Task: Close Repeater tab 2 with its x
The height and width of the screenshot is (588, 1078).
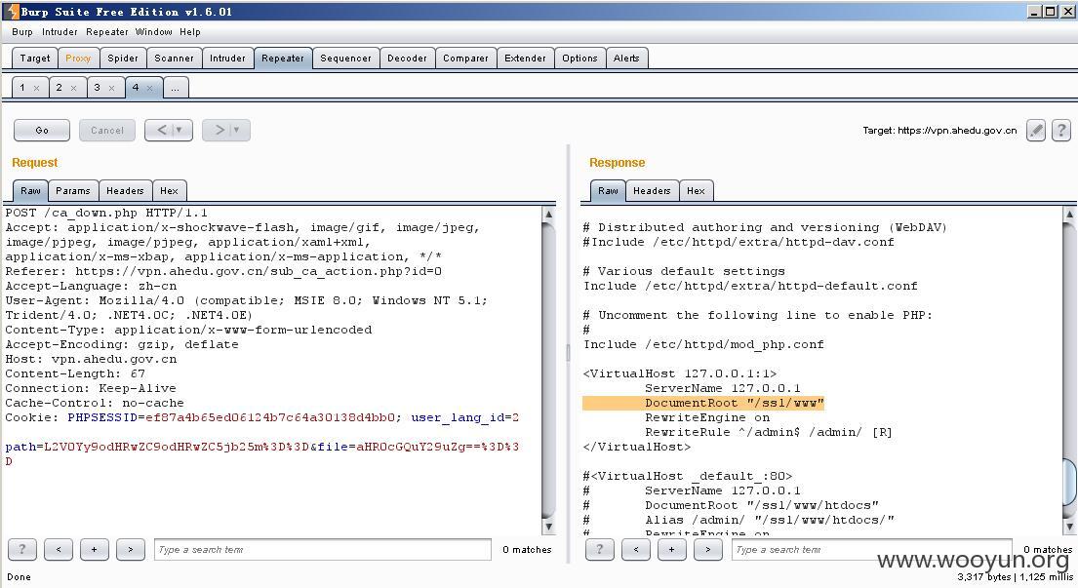Action: [x=73, y=88]
